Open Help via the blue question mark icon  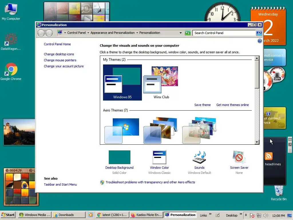tap(260, 41)
